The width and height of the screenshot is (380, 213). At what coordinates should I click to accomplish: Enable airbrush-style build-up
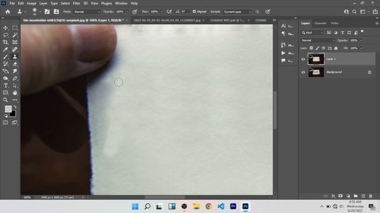coord(169,12)
